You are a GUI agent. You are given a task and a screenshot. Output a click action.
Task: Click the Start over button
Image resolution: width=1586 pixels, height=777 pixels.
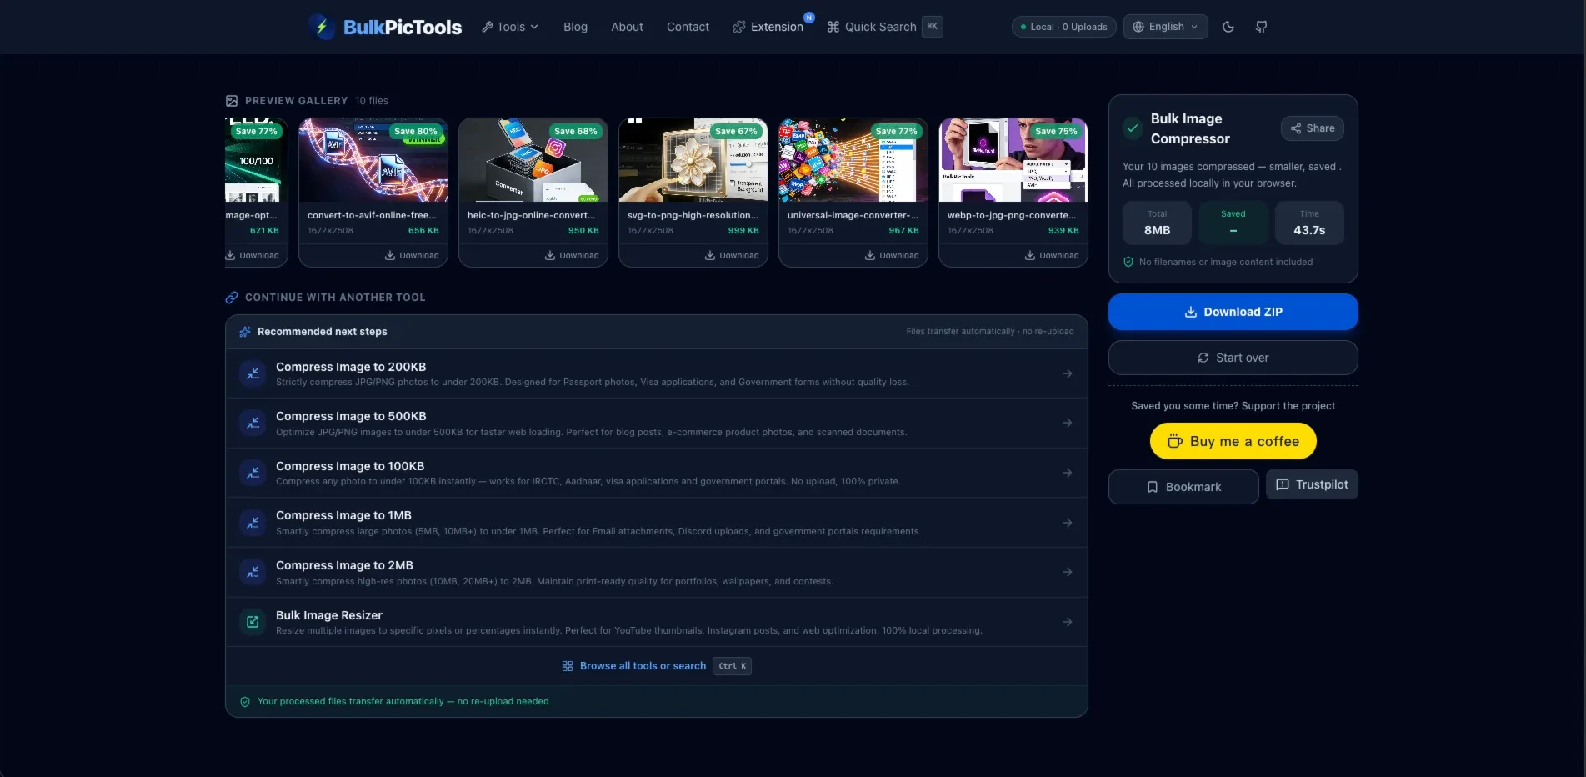tap(1233, 358)
